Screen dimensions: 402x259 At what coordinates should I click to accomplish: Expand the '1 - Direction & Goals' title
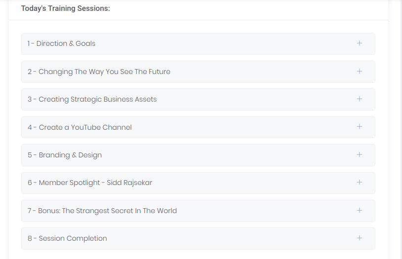coord(61,43)
